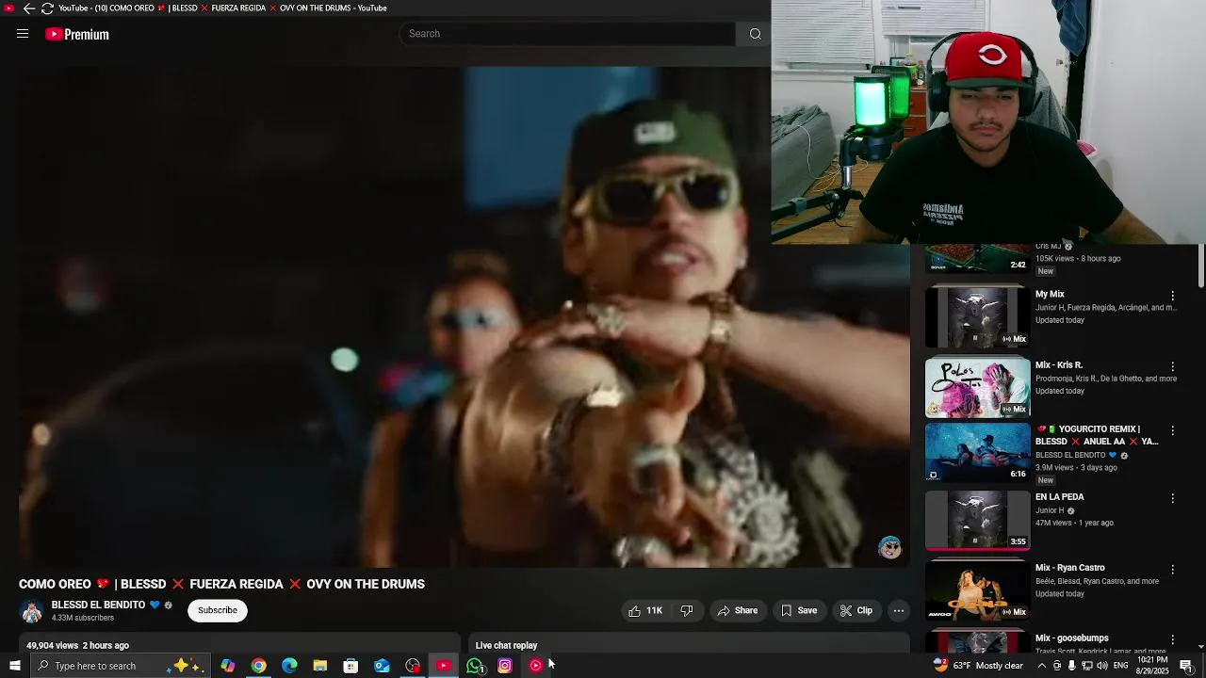Expand hidden system tray icons
The width and height of the screenshot is (1206, 678).
pyautogui.click(x=1042, y=666)
